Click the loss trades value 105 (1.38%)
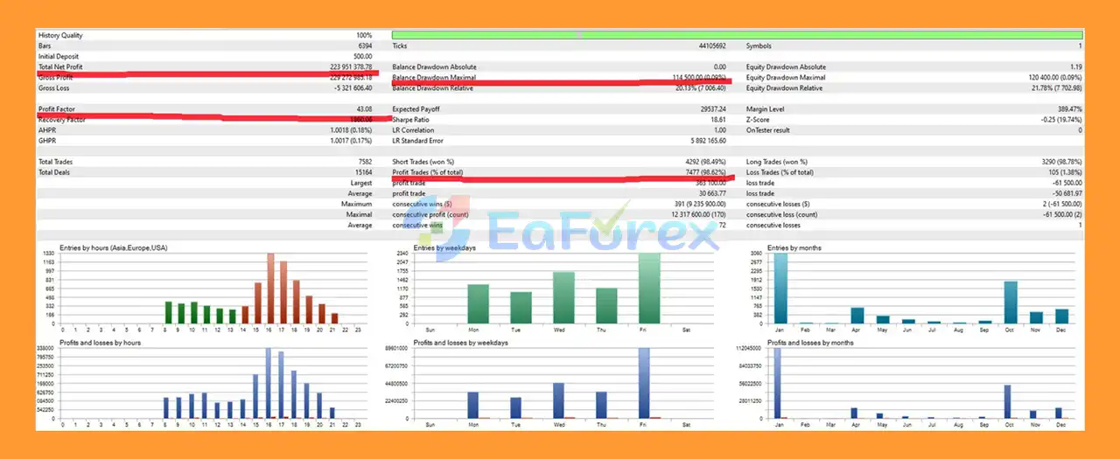1120x459 pixels. tap(1065, 172)
